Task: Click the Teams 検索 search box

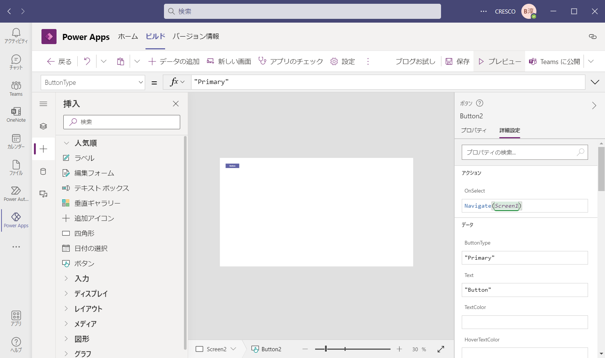Action: tap(302, 11)
